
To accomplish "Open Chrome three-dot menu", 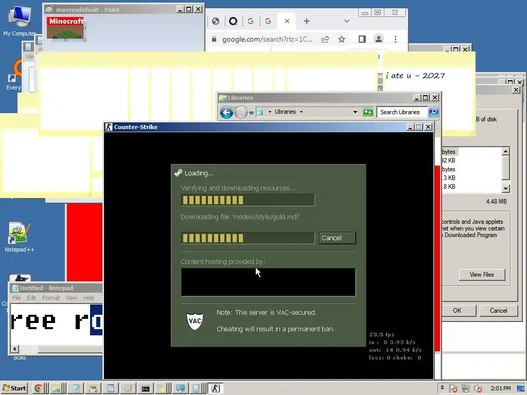I will point(396,39).
